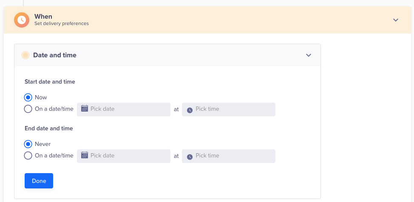Select end On a date/time radio button
The height and width of the screenshot is (202, 414).
(28, 156)
